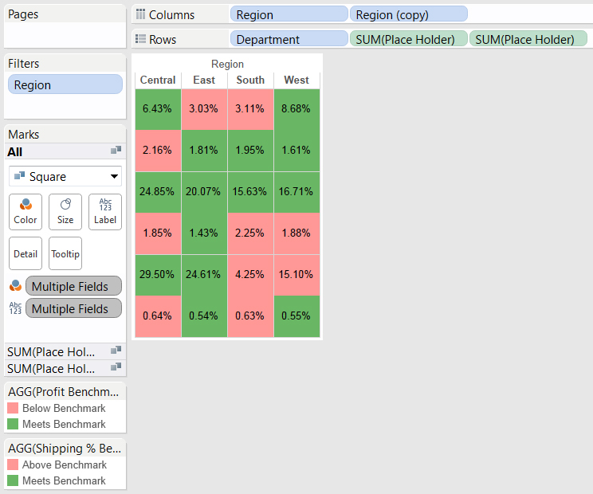This screenshot has height=494, width=593.
Task: Select the Region filter pill
Action: 65,84
